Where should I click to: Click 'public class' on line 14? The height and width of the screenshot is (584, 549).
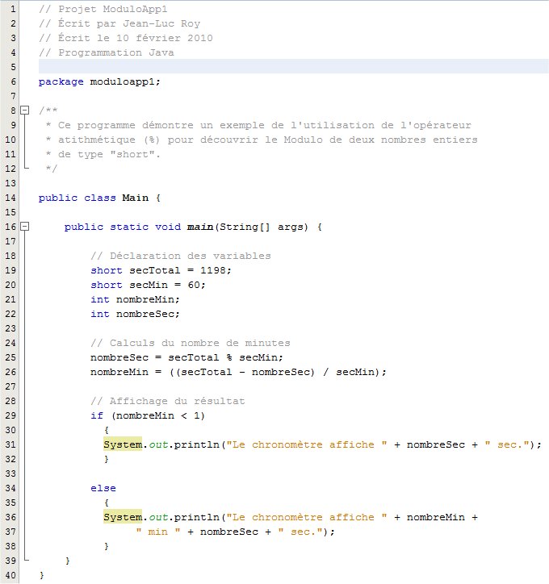click(x=78, y=198)
